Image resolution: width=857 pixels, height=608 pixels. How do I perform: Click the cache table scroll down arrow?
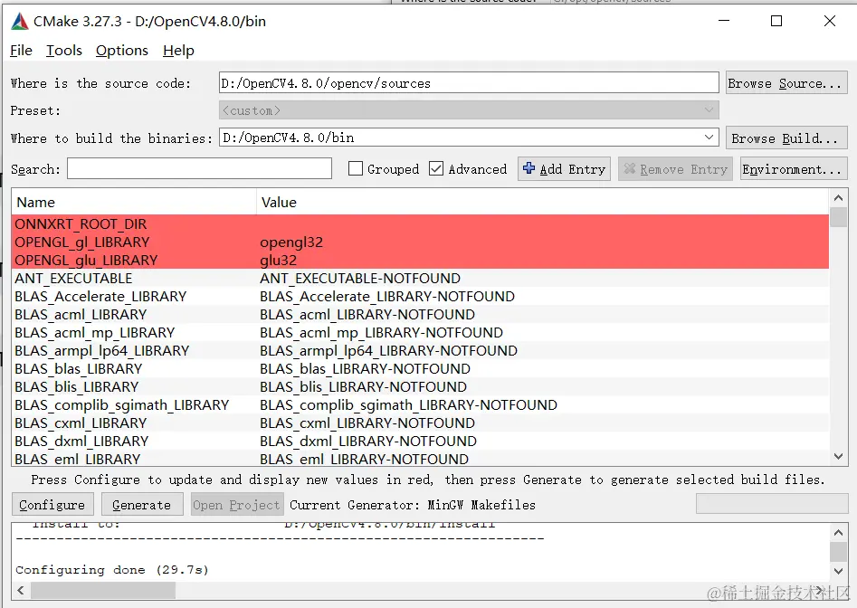tap(838, 456)
